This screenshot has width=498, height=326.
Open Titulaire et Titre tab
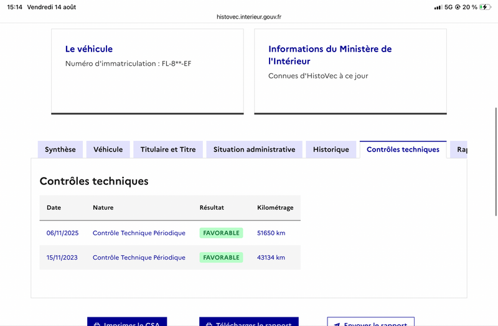(x=168, y=150)
